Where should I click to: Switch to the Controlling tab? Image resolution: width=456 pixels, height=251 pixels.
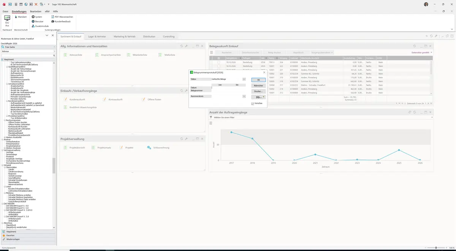pyautogui.click(x=169, y=37)
